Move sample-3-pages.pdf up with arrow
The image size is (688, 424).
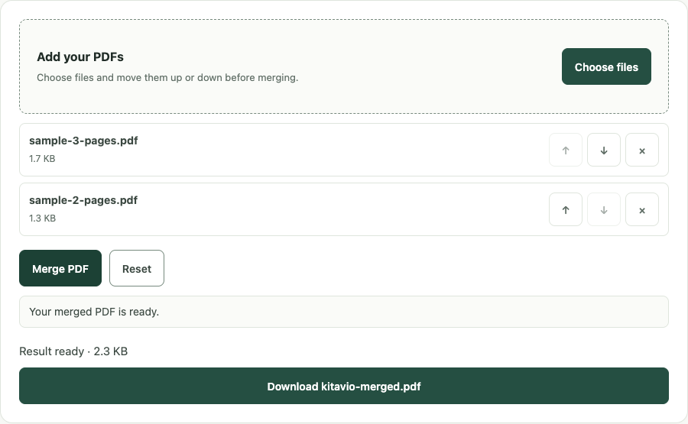(x=566, y=150)
